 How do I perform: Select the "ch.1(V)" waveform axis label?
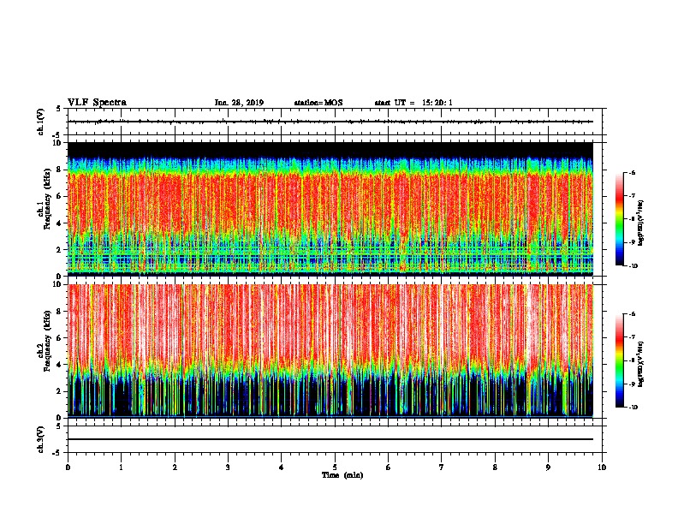click(41, 122)
